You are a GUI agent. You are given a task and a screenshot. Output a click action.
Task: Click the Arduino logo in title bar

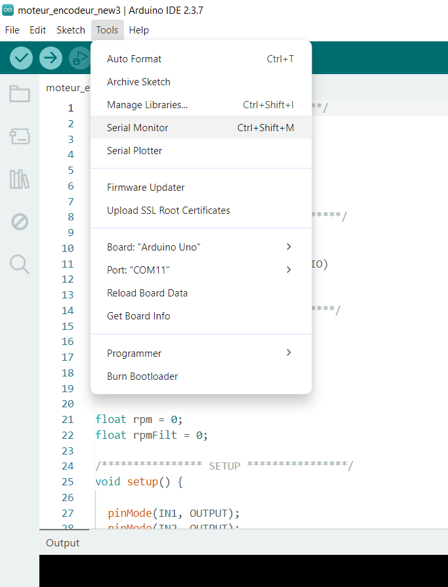click(7, 10)
